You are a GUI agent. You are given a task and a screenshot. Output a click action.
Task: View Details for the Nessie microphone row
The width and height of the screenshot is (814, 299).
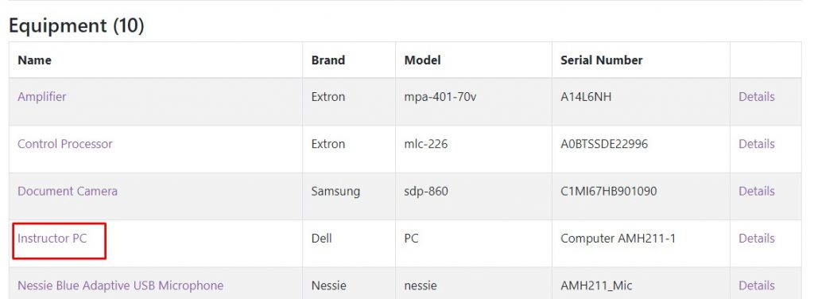[x=757, y=286]
